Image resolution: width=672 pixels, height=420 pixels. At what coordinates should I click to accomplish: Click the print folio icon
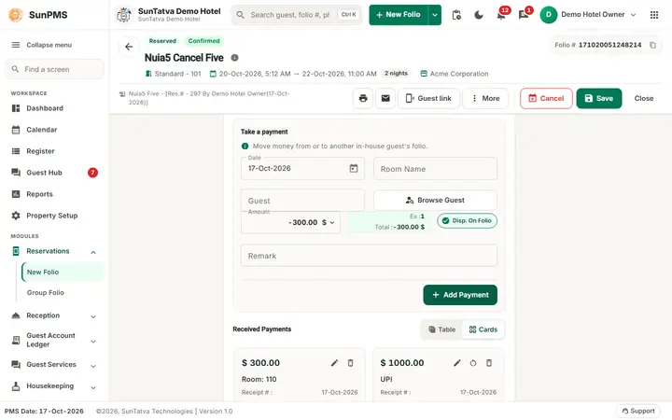click(363, 99)
